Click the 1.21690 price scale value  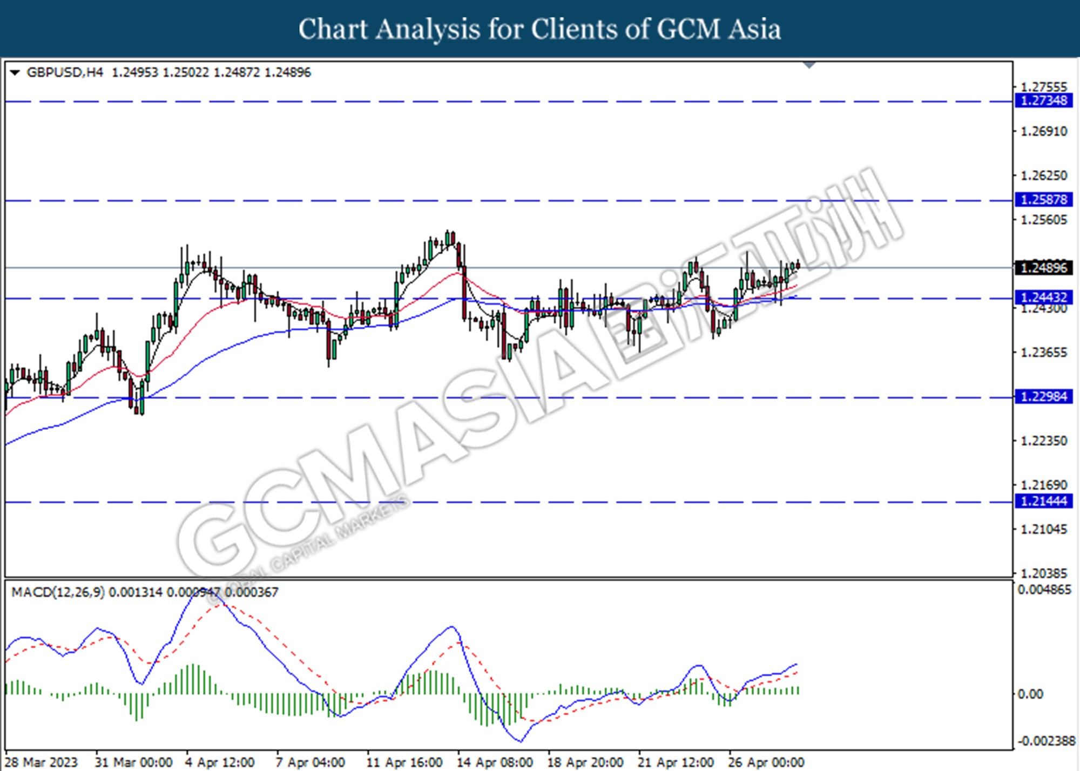click(1044, 485)
